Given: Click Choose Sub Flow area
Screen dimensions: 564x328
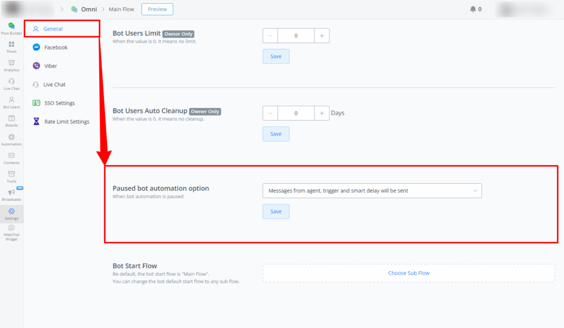Looking at the screenshot, I should [408, 273].
